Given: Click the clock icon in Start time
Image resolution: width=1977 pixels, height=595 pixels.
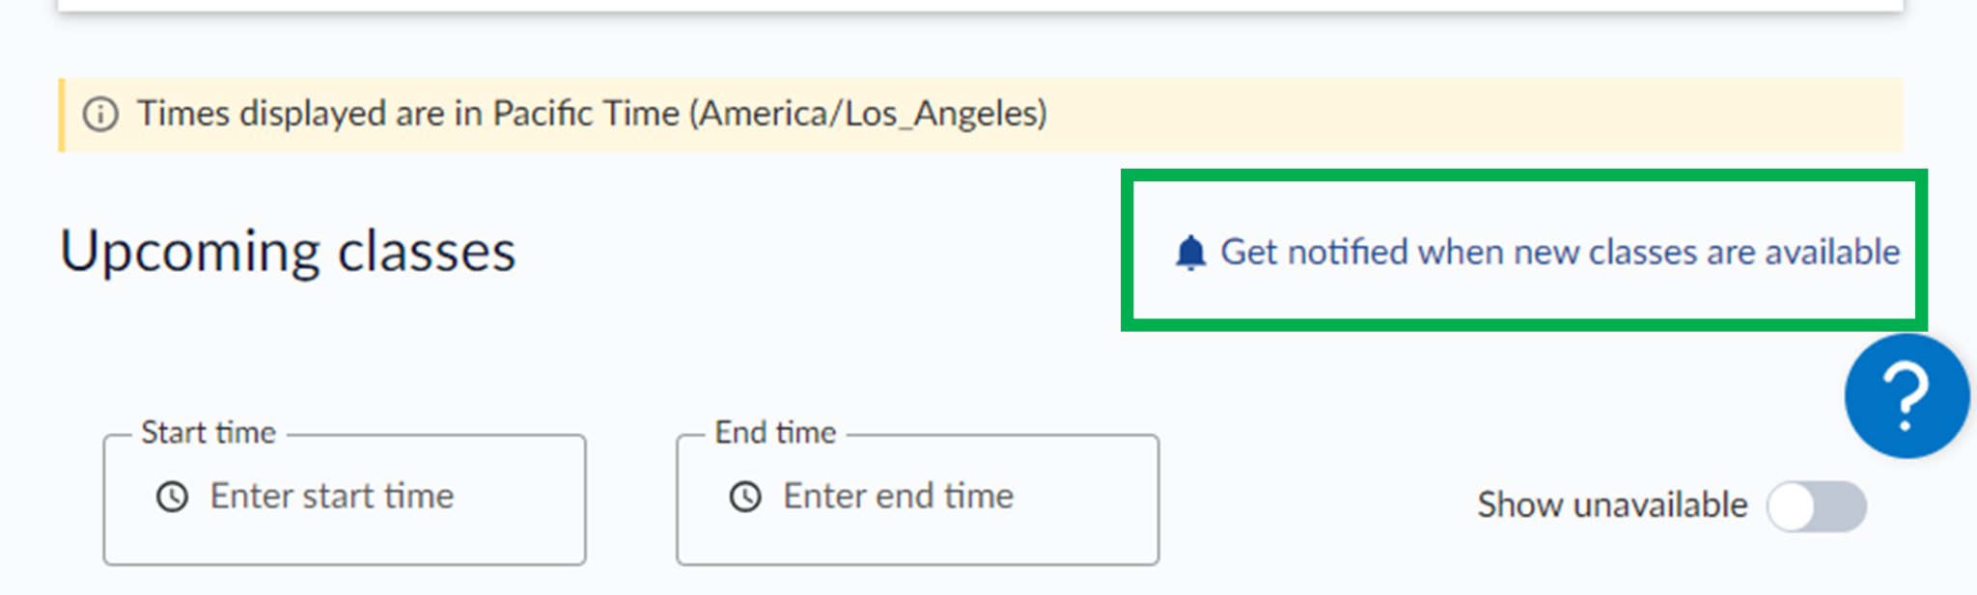Looking at the screenshot, I should click(x=173, y=498).
